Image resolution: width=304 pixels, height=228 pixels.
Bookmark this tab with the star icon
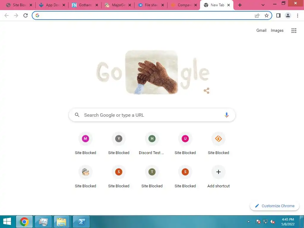coord(267,15)
